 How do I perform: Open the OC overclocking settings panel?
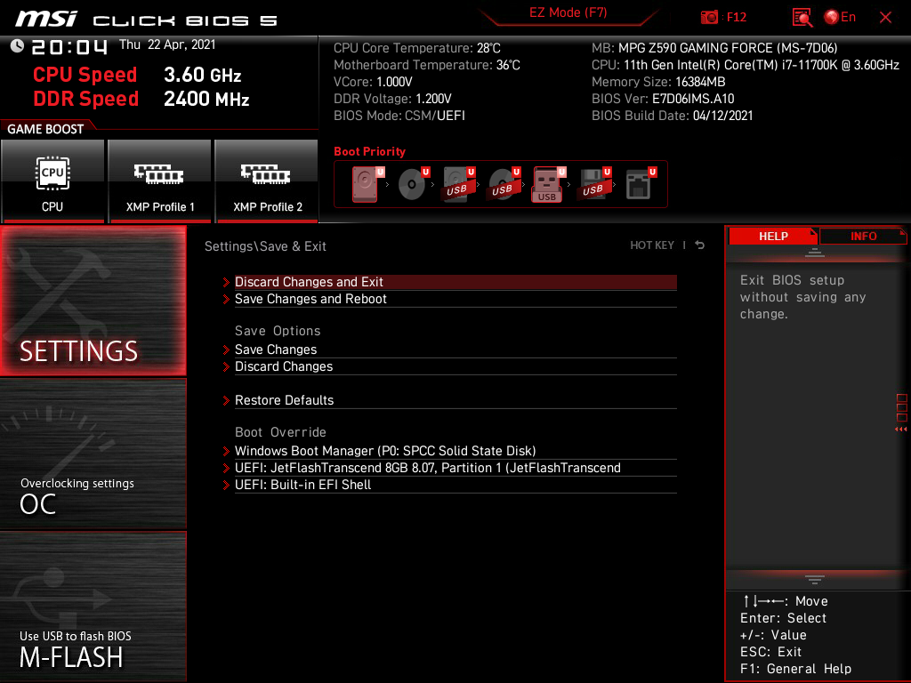pyautogui.click(x=93, y=454)
